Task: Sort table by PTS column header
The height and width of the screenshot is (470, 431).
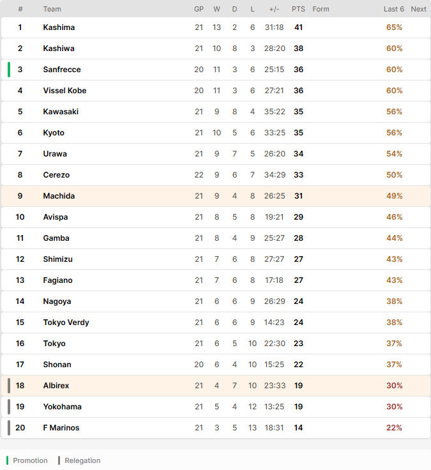Action: [298, 10]
